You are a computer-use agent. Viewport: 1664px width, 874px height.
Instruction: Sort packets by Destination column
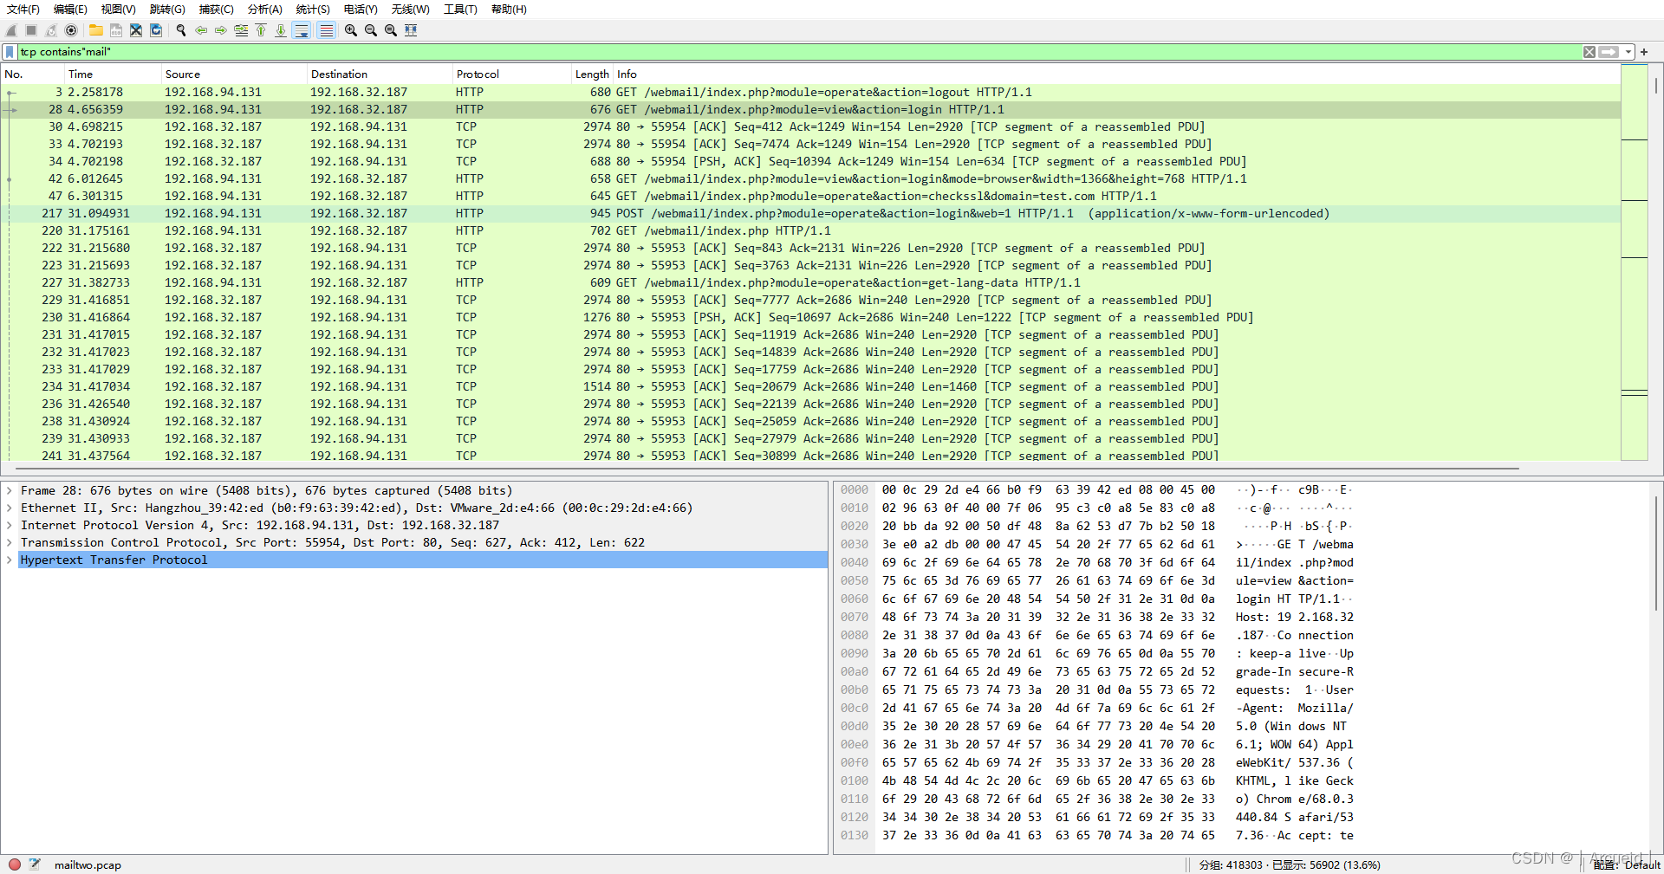click(380, 74)
